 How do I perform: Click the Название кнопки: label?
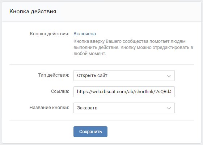(49, 107)
